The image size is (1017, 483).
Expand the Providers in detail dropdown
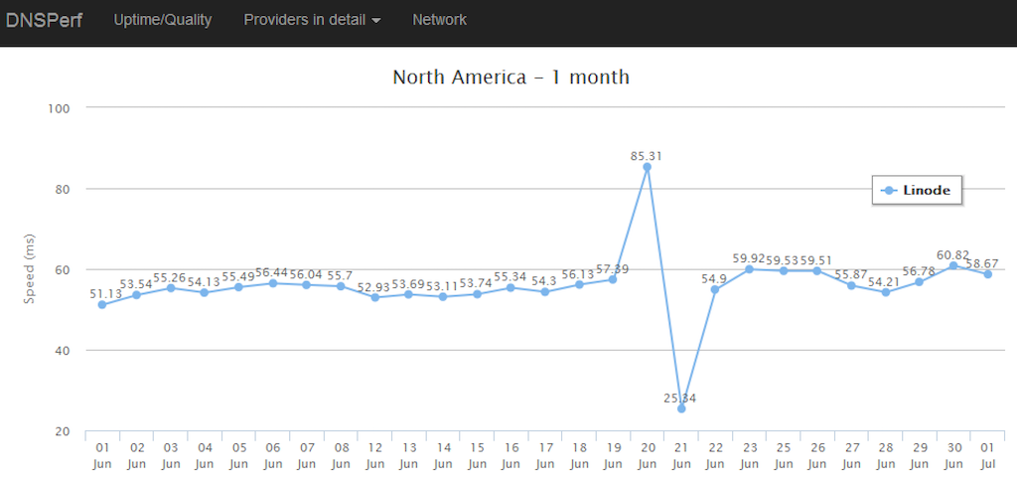pyautogui.click(x=312, y=20)
